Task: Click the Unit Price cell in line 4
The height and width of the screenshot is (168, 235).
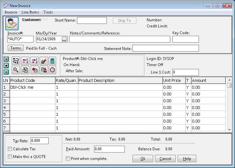Action: pos(174,108)
